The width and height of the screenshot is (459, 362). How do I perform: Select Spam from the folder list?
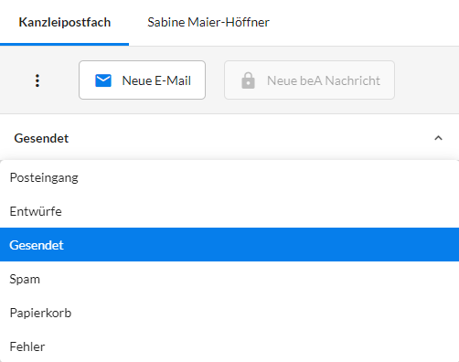pos(229,279)
